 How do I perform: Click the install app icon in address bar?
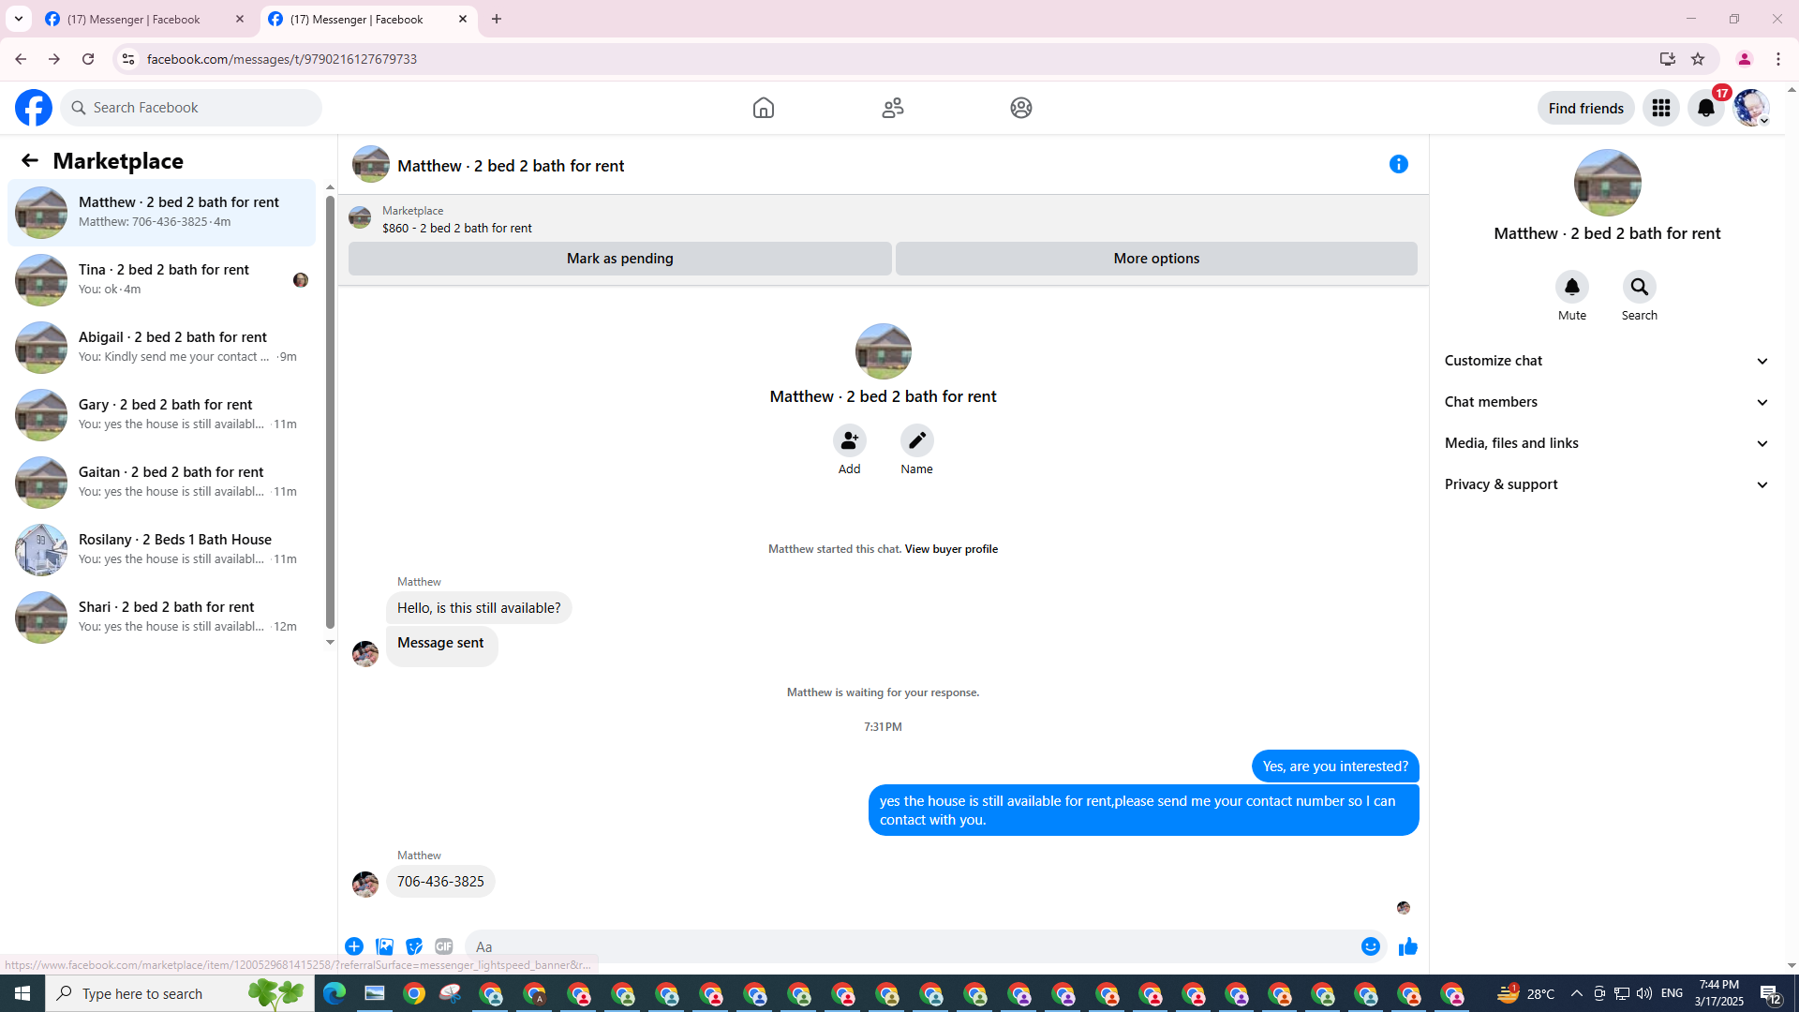[x=1667, y=59]
